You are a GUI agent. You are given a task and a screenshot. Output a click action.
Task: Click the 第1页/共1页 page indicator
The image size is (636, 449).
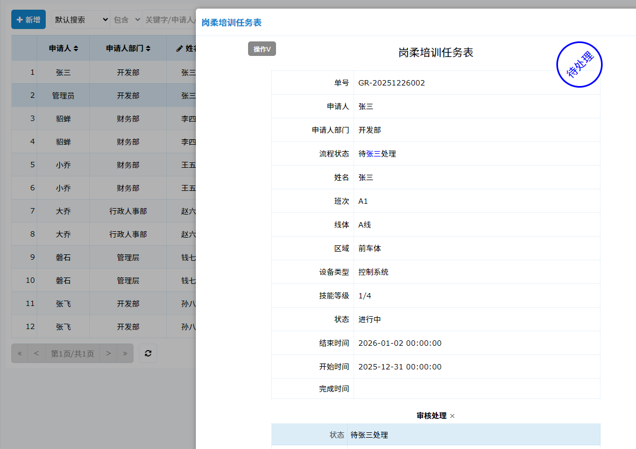click(73, 353)
